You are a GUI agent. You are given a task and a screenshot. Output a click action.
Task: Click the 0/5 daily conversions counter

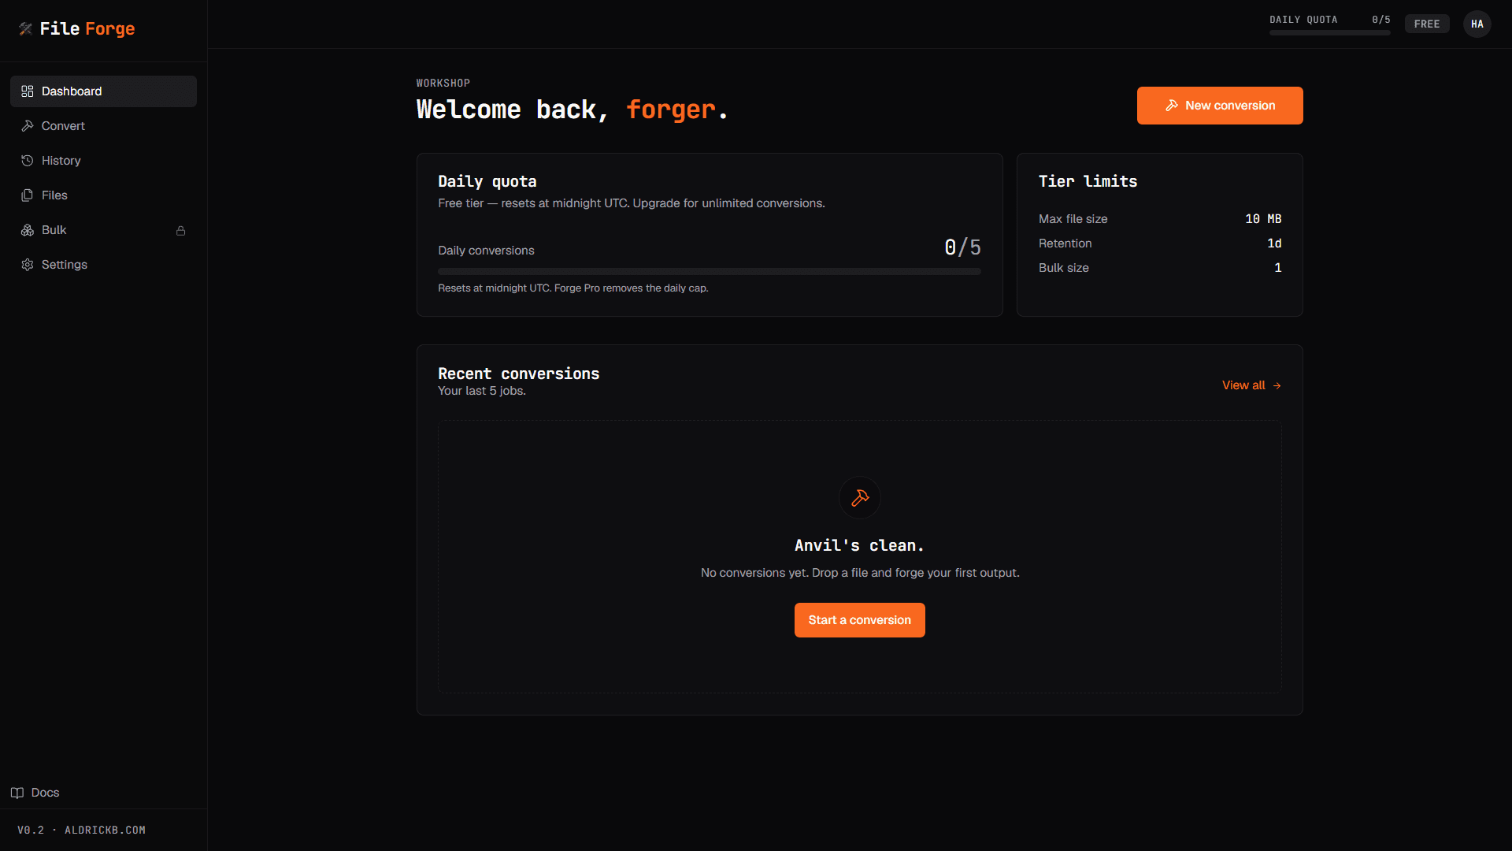point(962,247)
